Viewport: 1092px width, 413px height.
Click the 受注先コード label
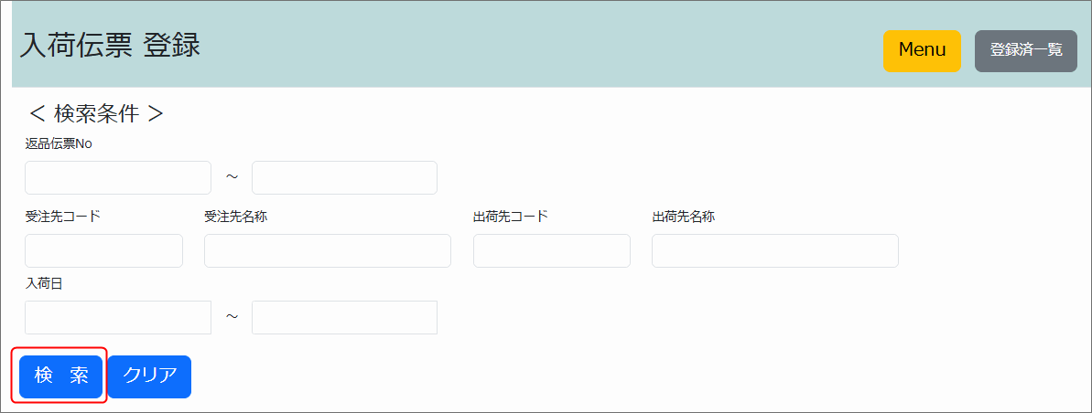63,217
